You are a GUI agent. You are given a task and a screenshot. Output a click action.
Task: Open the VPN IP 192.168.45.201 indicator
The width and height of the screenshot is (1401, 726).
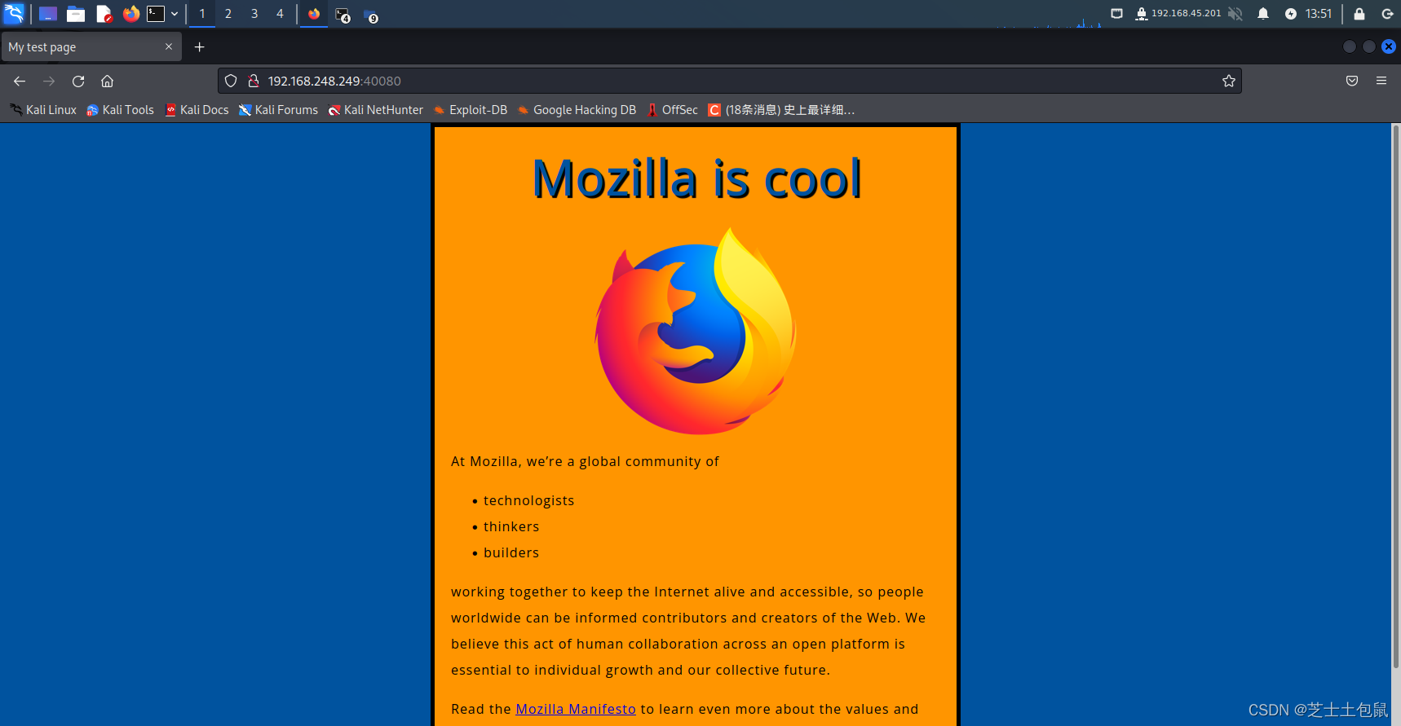point(1178,14)
